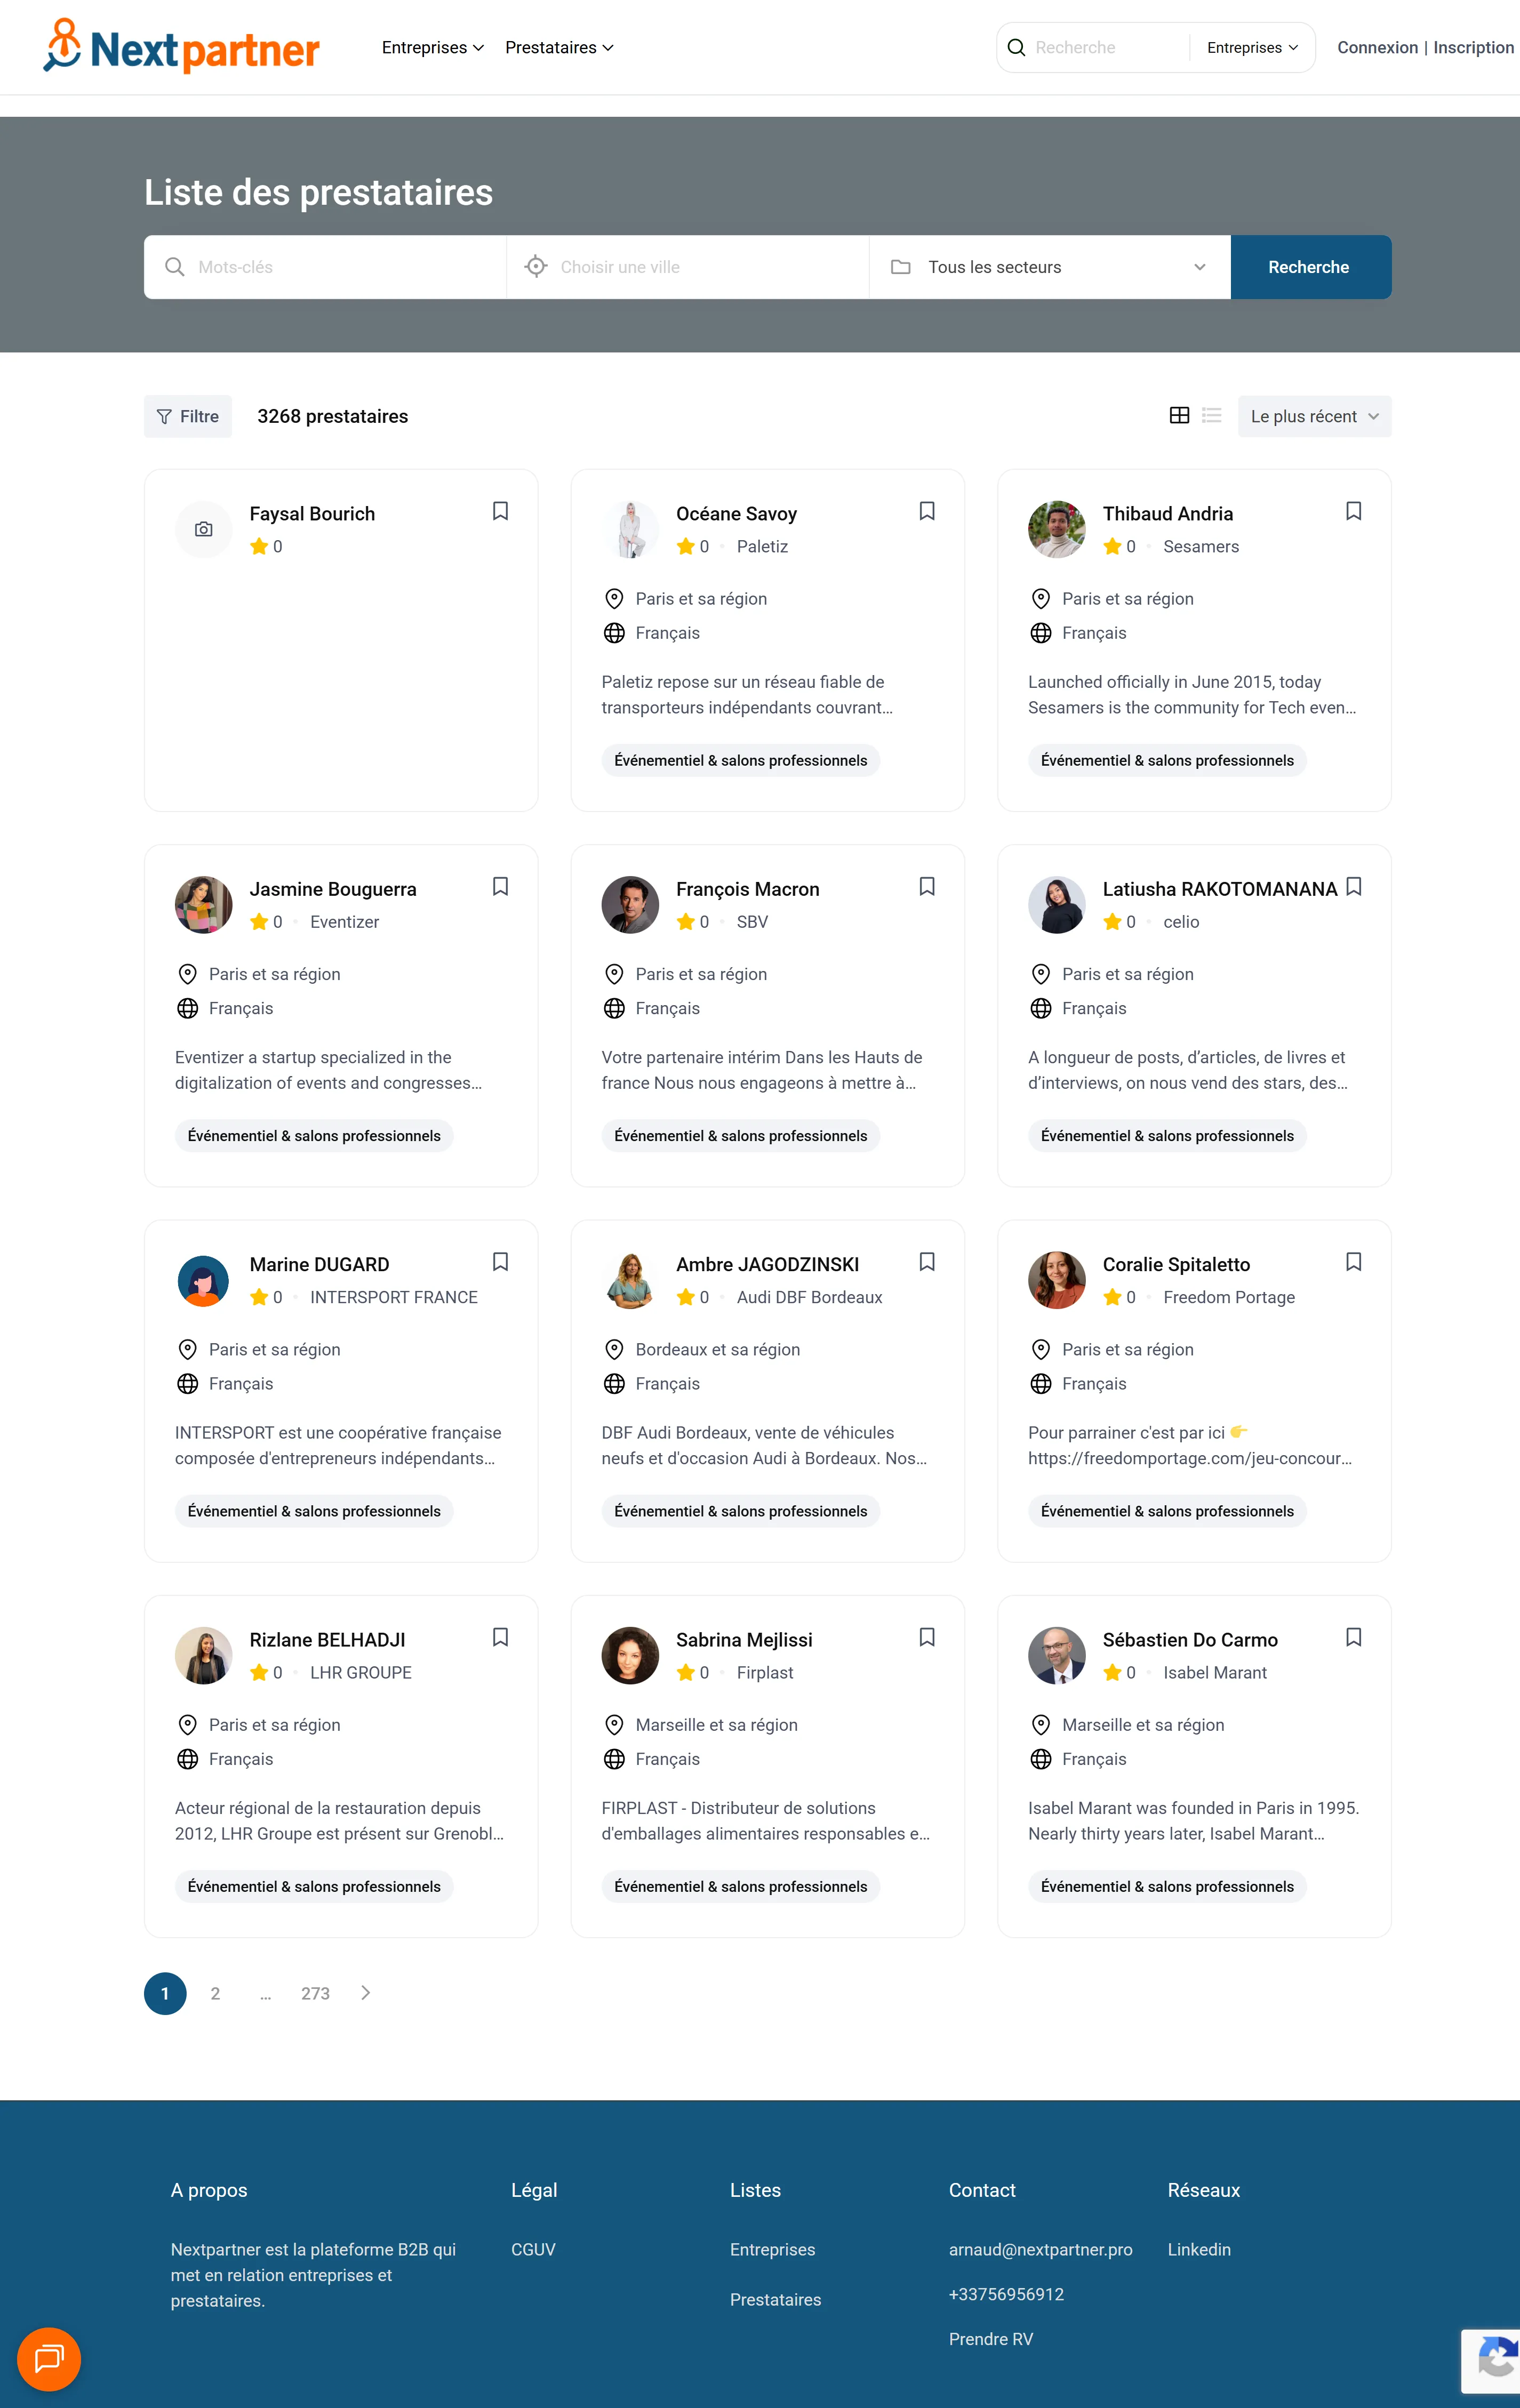Bookmark Coralie Spitaletto's profile
Viewport: 1520px width, 2408px height.
pyautogui.click(x=1353, y=1262)
